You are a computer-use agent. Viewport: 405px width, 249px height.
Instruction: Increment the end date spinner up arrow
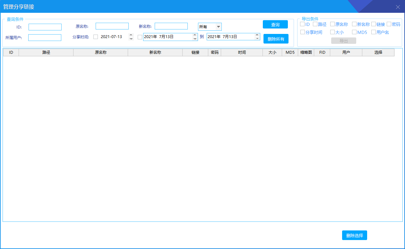point(257,35)
